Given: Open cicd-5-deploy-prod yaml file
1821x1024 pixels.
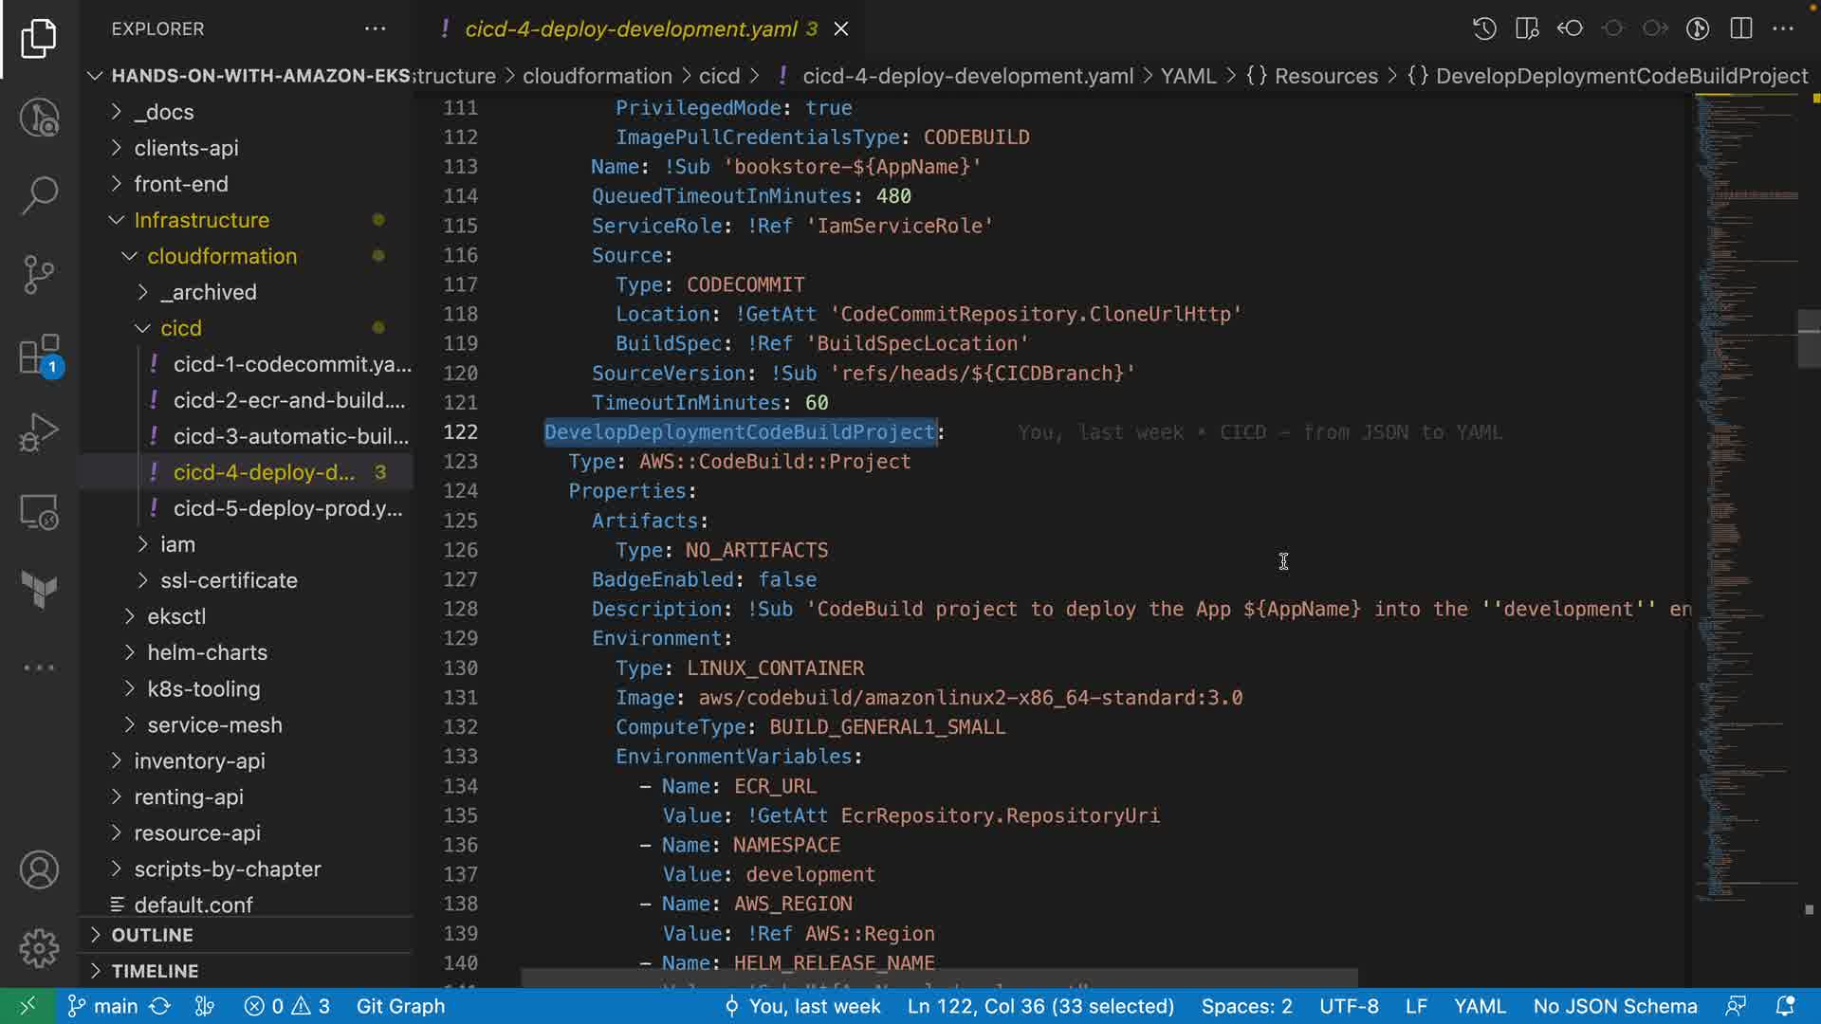Looking at the screenshot, I should point(287,508).
